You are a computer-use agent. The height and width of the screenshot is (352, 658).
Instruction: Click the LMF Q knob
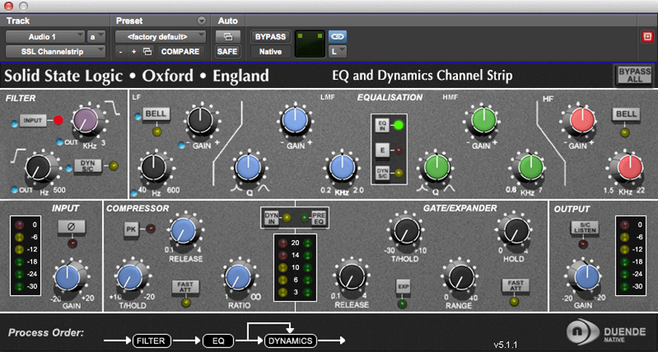(248, 167)
